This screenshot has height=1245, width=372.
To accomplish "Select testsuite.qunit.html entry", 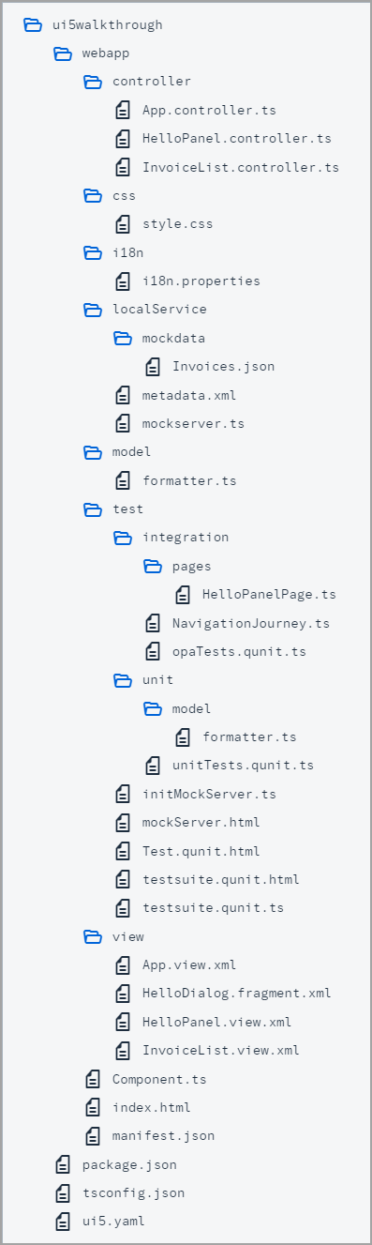I will (x=221, y=879).
